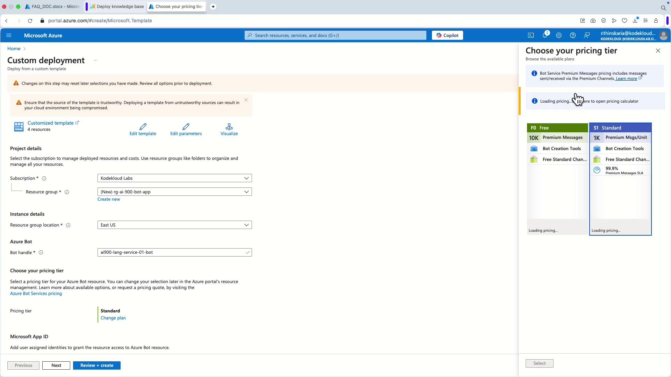Open Azure Cloud Shell icon
This screenshot has width=671, height=377.
coord(531,35)
